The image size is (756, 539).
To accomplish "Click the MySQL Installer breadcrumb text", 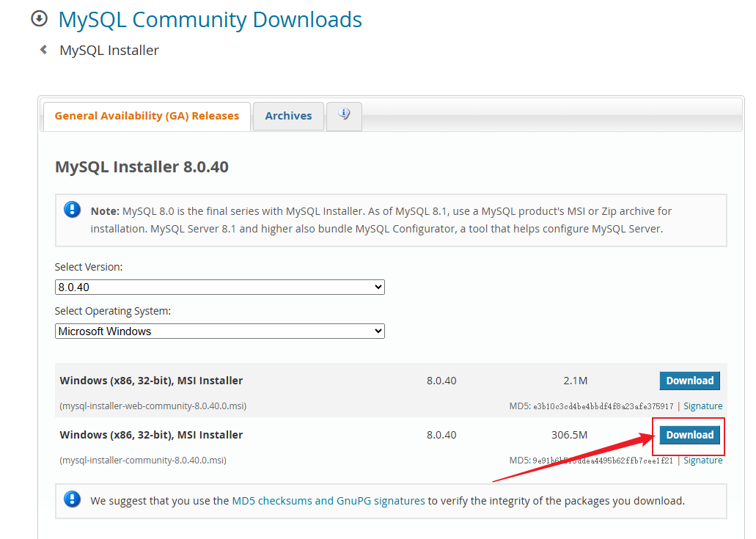I will (x=109, y=50).
